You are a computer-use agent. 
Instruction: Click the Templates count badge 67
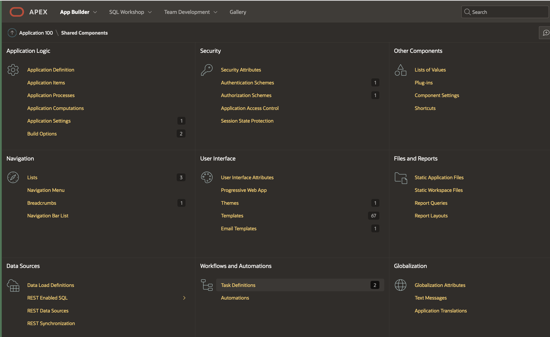tap(373, 216)
